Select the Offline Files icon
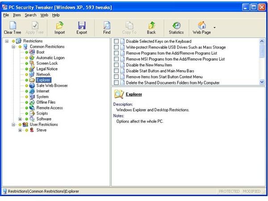The image size is (268, 201). (x=32, y=102)
